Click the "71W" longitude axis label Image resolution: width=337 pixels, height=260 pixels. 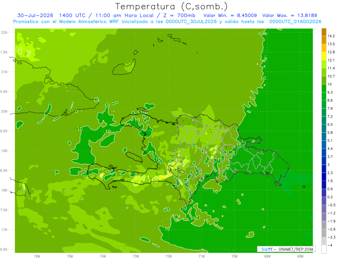tap(201, 257)
